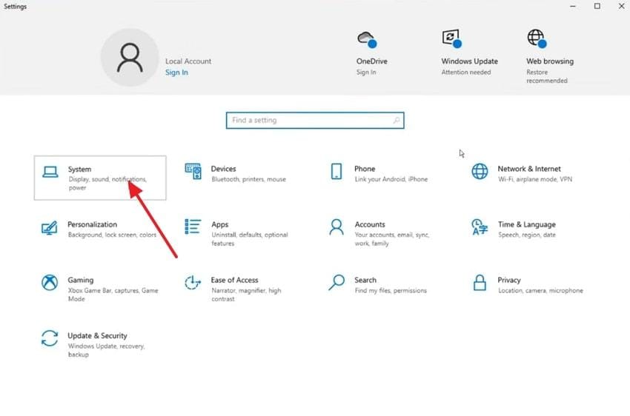Open the Time & Language icon
Viewport: 630px width, 416px height.
click(x=480, y=227)
